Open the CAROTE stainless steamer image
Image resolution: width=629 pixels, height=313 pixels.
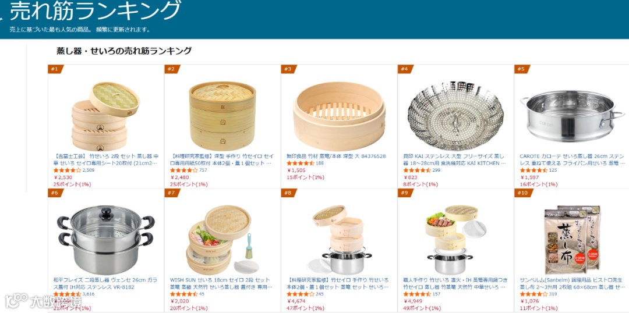click(x=572, y=116)
